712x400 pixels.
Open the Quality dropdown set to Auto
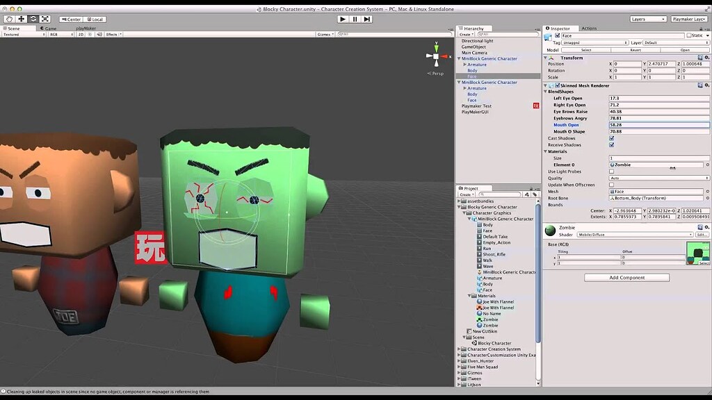click(657, 178)
